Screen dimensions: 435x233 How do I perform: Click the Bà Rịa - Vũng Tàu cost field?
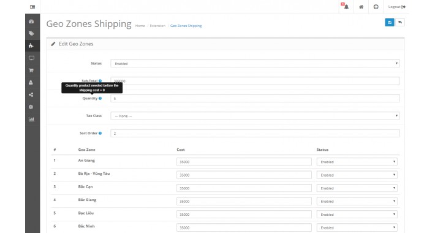244,175
